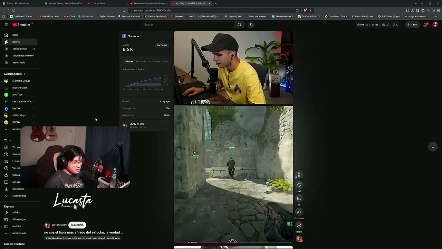Bookmark this page from address bar
442x249 pixels.
[x=124, y=10]
